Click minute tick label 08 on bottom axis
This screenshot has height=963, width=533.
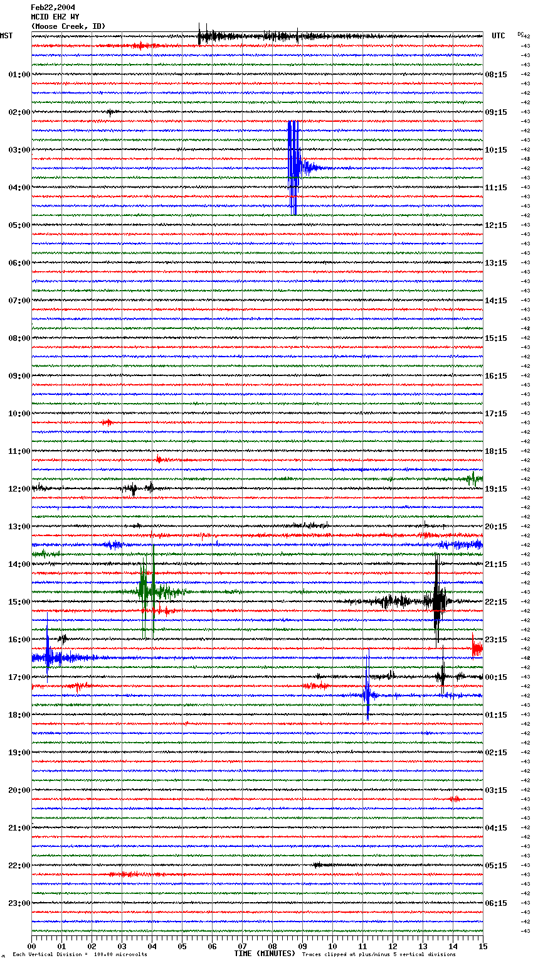pyautogui.click(x=272, y=946)
